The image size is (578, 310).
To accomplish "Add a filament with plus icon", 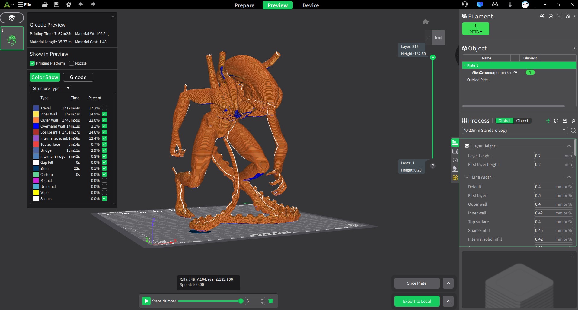I will click(x=542, y=16).
